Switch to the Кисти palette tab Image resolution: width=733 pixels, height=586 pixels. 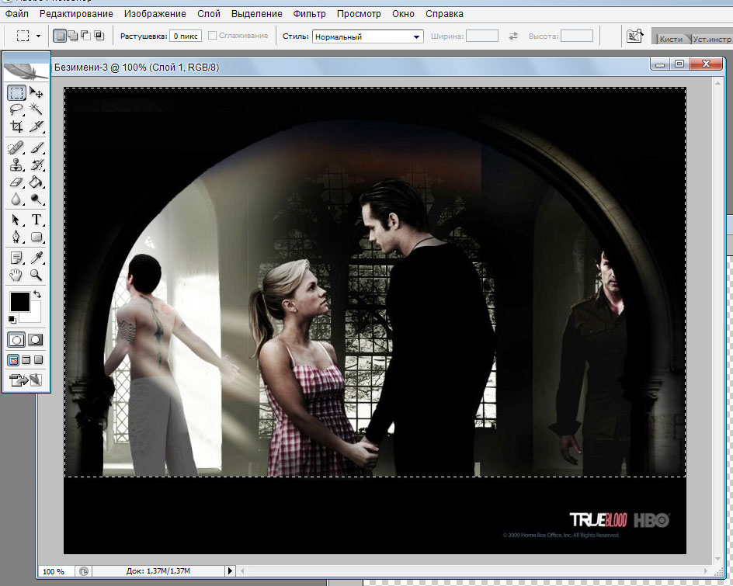coord(671,40)
